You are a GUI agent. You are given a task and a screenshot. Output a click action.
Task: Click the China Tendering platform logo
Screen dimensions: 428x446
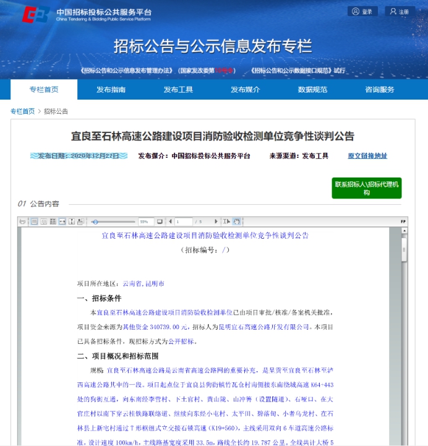coord(36,14)
